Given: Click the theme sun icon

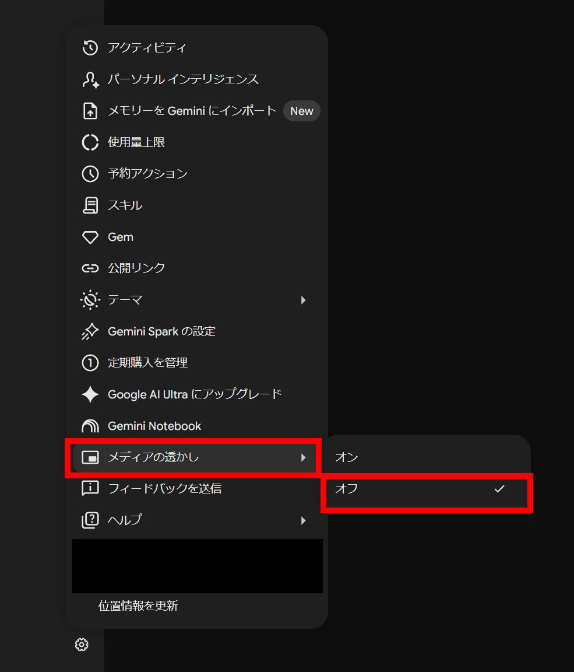Looking at the screenshot, I should coord(90,300).
